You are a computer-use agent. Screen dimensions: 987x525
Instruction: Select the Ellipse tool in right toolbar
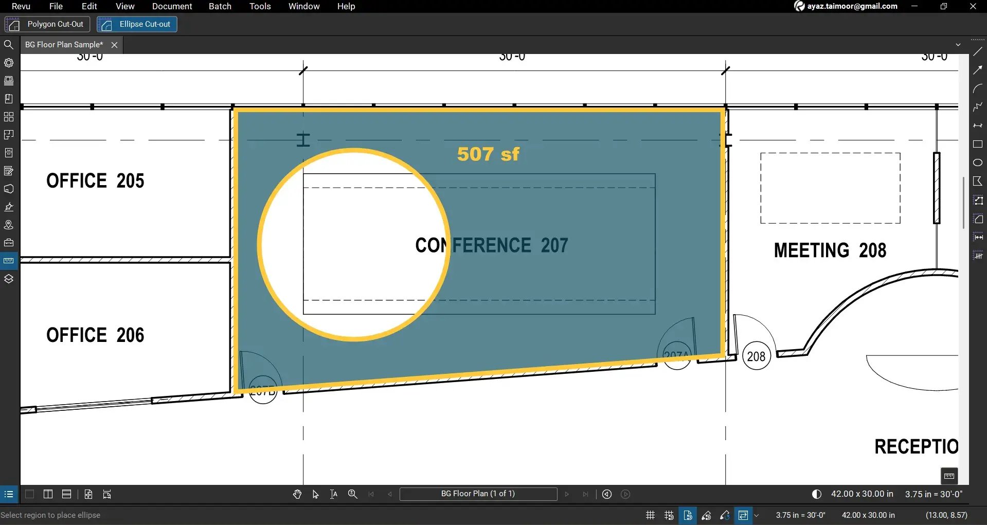tap(978, 162)
